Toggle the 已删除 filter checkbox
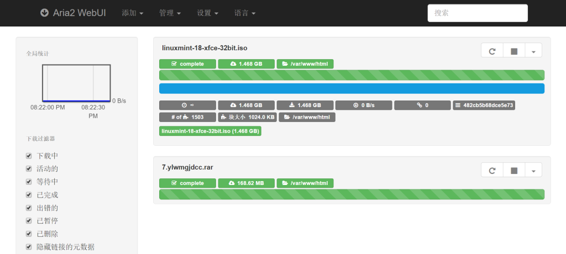 click(29, 234)
